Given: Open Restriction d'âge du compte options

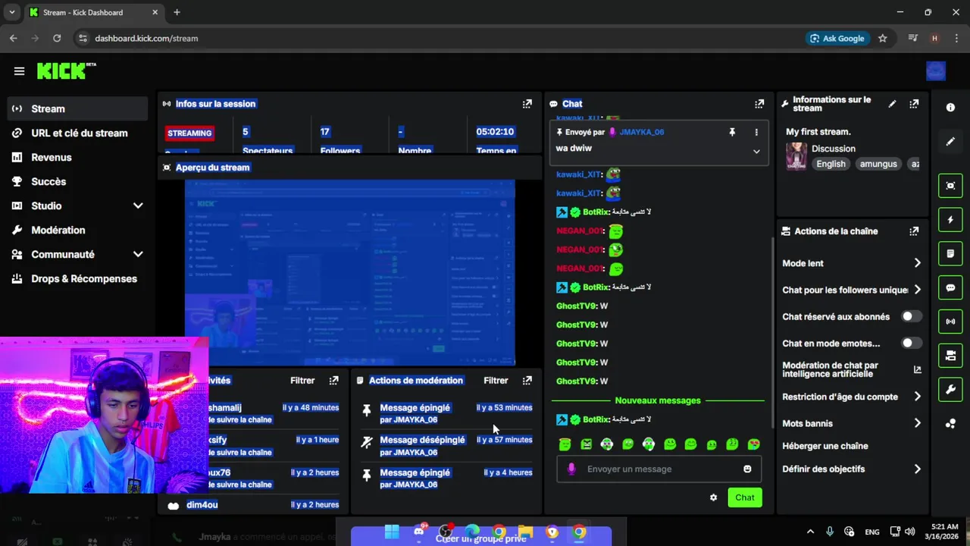Looking at the screenshot, I should [852, 397].
